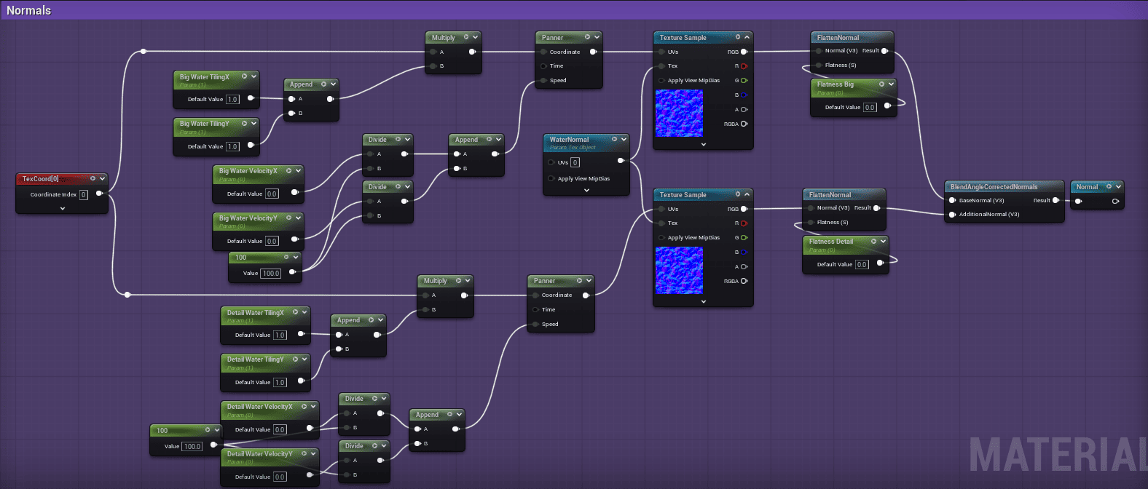1148x489 pixels.
Task: Click the Result output pin of BlendAngleCorrectedNormals
Action: pos(1055,200)
